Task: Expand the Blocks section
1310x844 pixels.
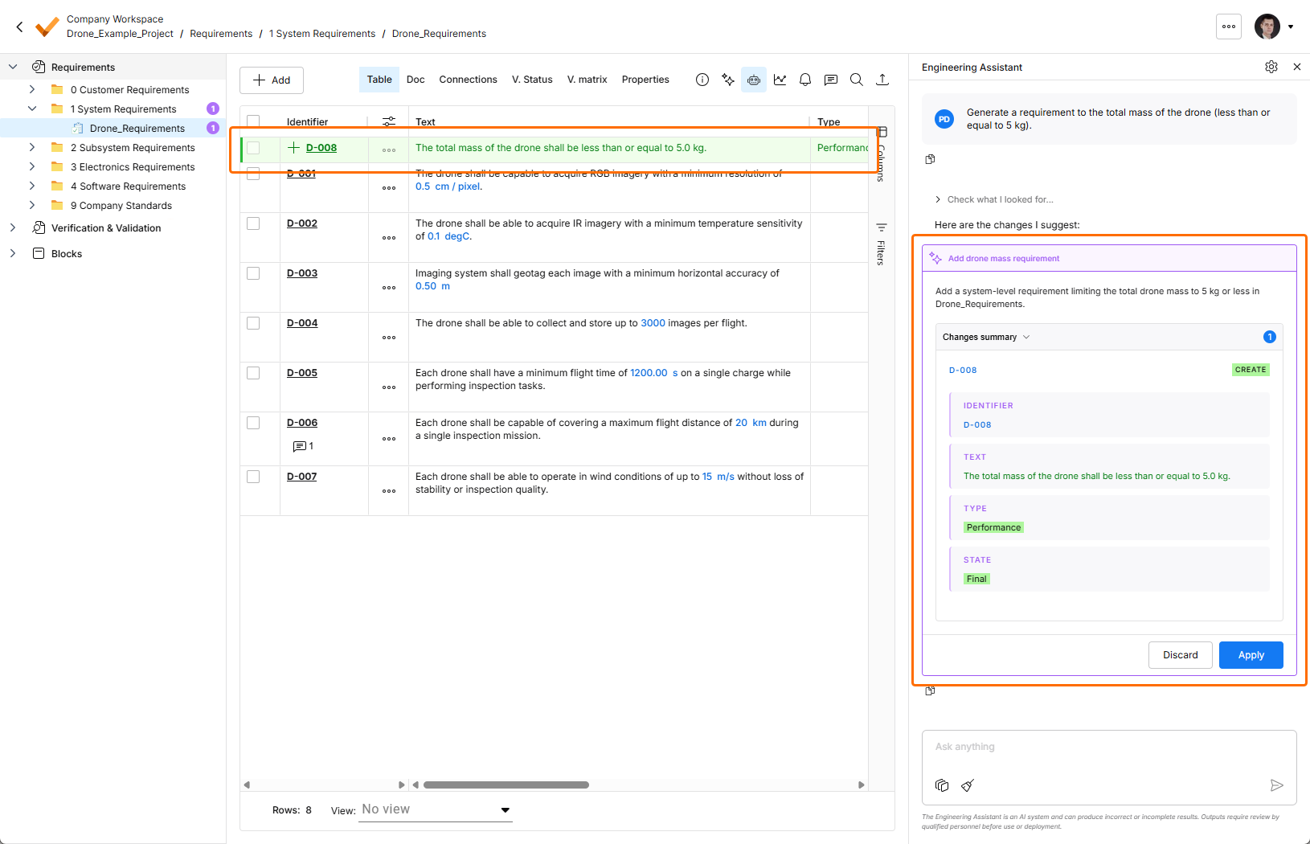Action: [13, 253]
